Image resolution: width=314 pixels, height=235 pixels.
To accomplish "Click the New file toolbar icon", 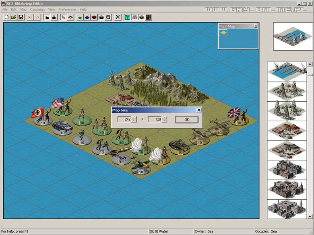I will tap(6, 17).
